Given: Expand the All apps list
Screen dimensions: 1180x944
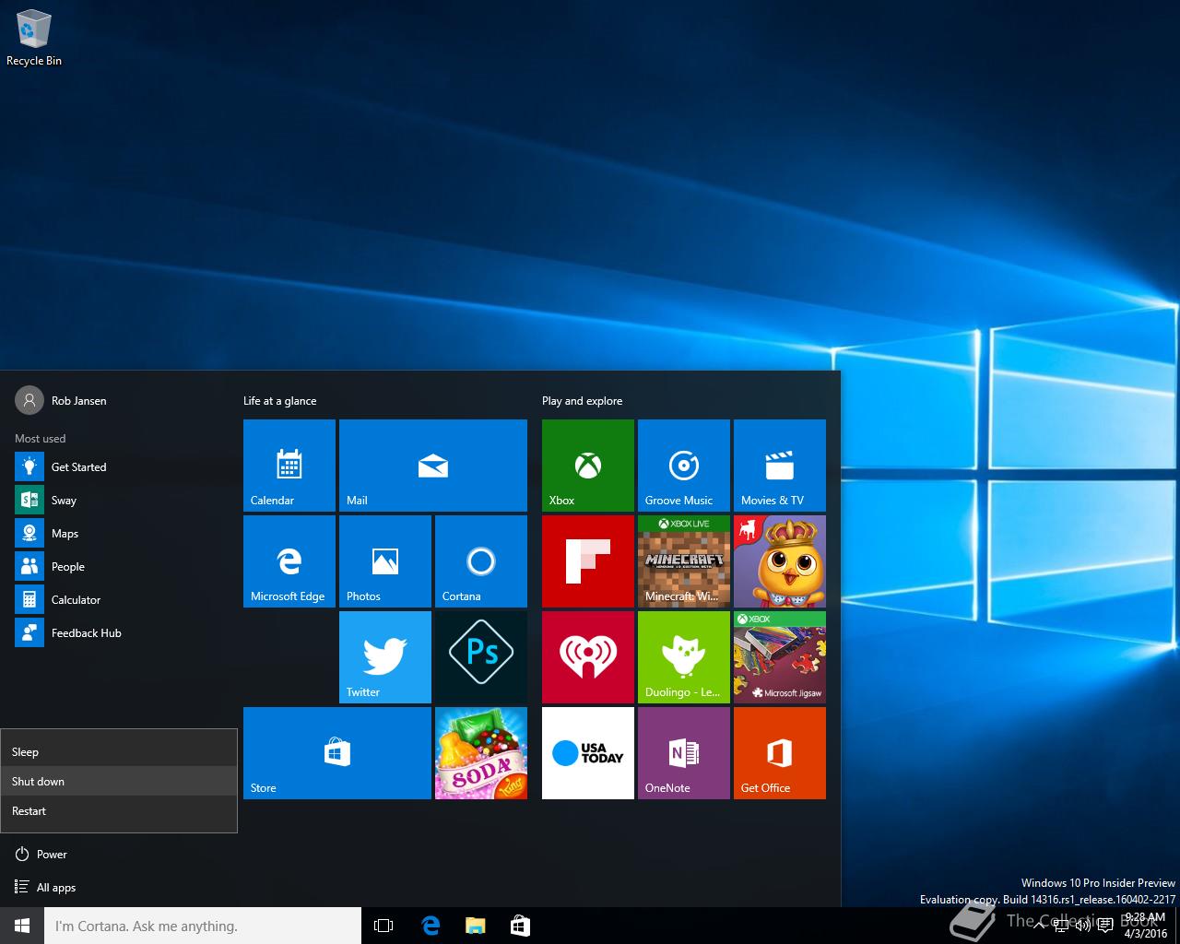Looking at the screenshot, I should point(118,888).
